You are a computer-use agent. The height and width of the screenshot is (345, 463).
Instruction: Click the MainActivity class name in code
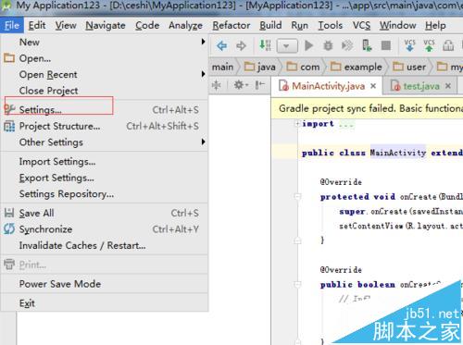pos(398,153)
